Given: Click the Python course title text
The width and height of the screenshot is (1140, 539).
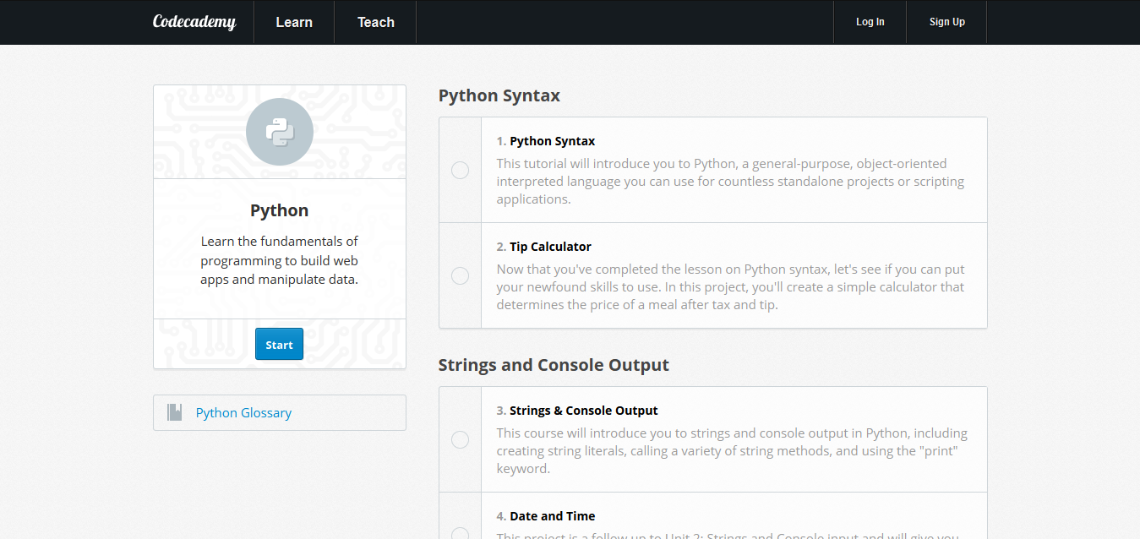Looking at the screenshot, I should tap(279, 210).
